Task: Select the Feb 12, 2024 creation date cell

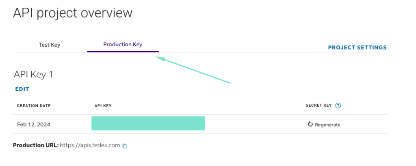Action: (x=34, y=124)
